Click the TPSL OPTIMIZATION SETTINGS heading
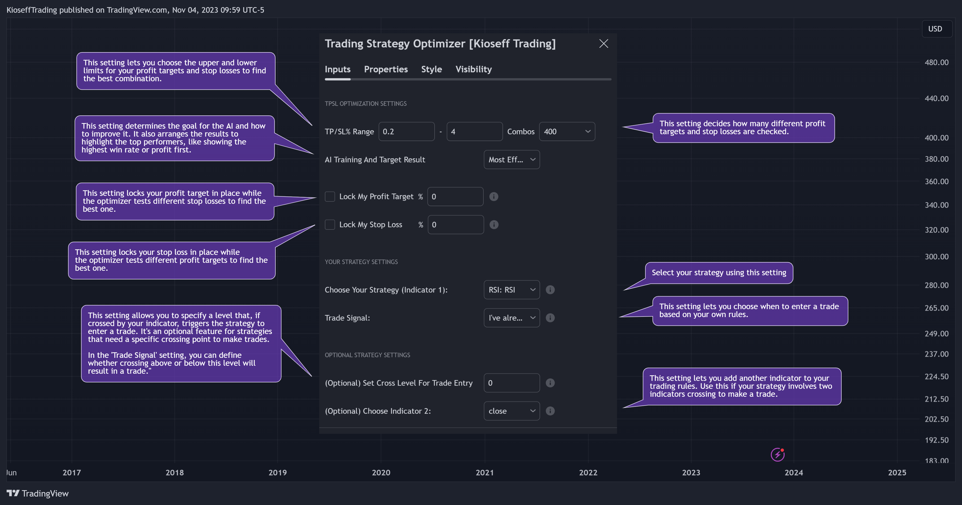 coord(366,103)
